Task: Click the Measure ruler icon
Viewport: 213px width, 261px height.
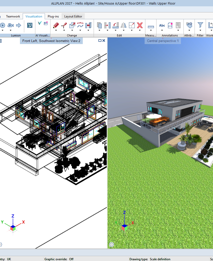Action: [x=151, y=27]
